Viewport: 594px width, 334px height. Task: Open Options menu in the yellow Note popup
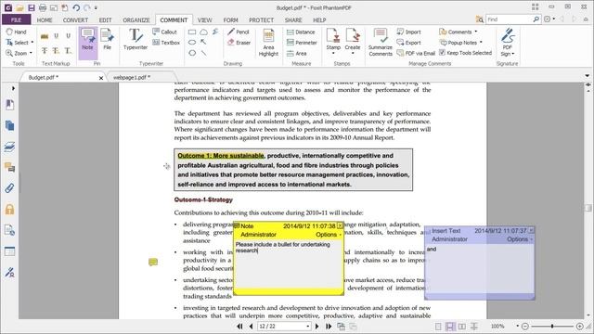click(328, 235)
